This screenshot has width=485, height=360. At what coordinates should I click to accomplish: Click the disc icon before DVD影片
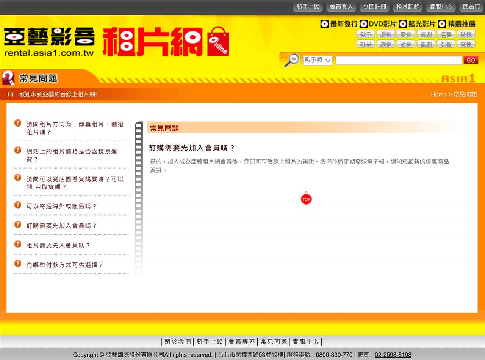pos(364,24)
